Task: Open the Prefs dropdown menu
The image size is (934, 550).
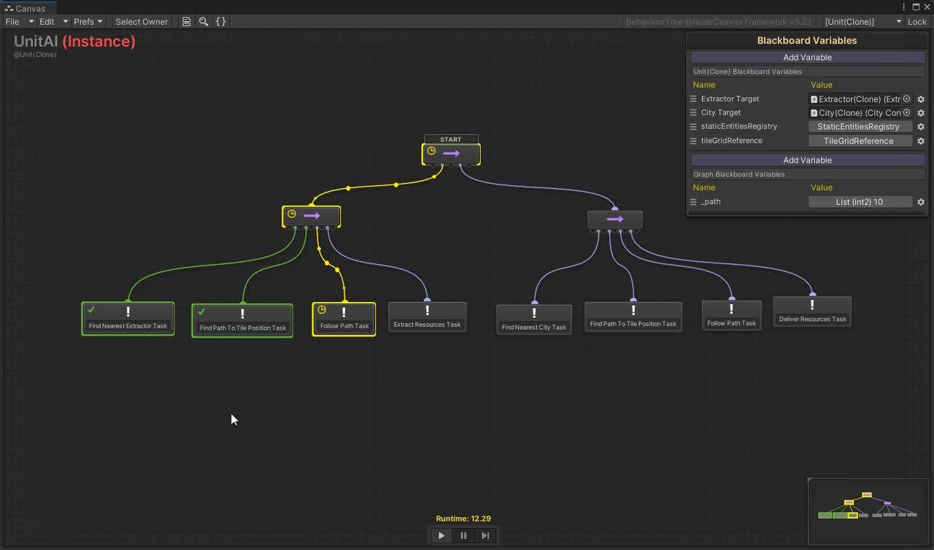Action: click(88, 21)
